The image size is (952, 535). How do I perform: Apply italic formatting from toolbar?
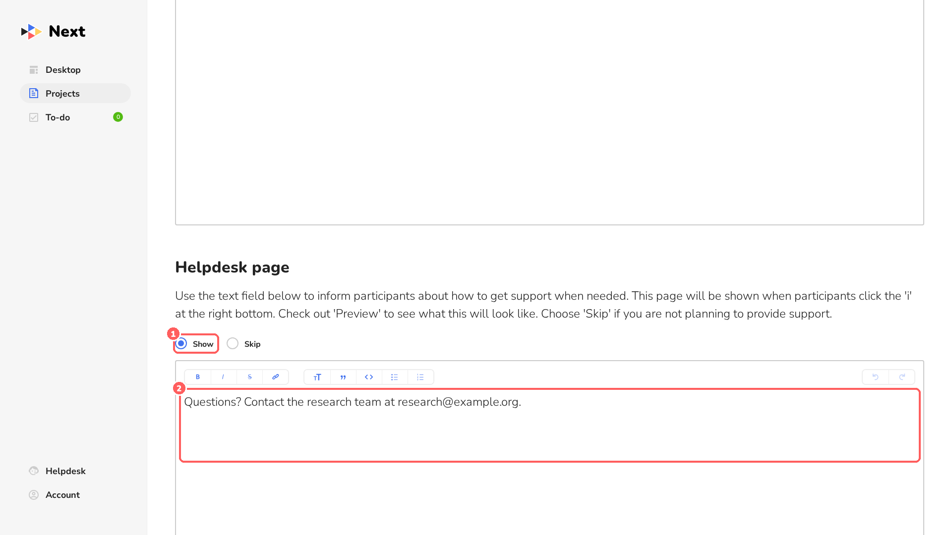[223, 377]
